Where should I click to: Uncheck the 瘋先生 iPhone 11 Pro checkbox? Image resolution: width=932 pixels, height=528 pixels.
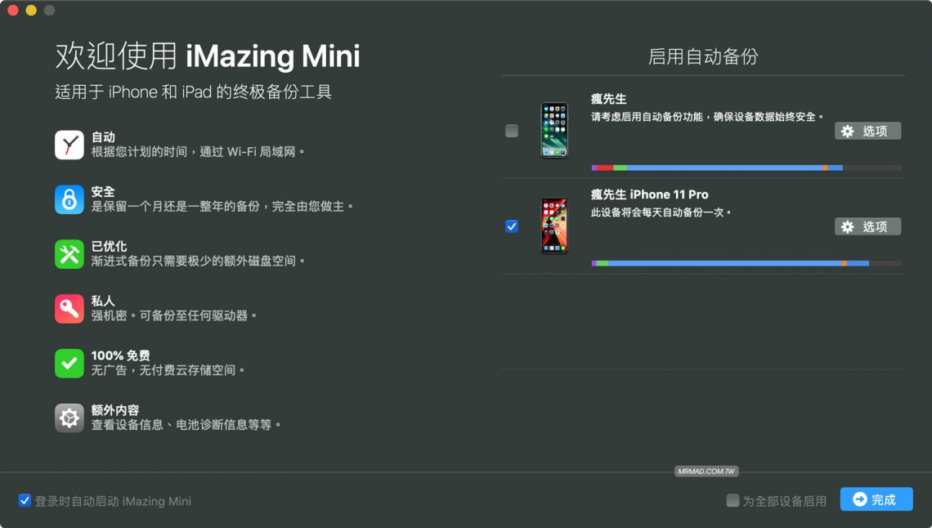click(512, 226)
